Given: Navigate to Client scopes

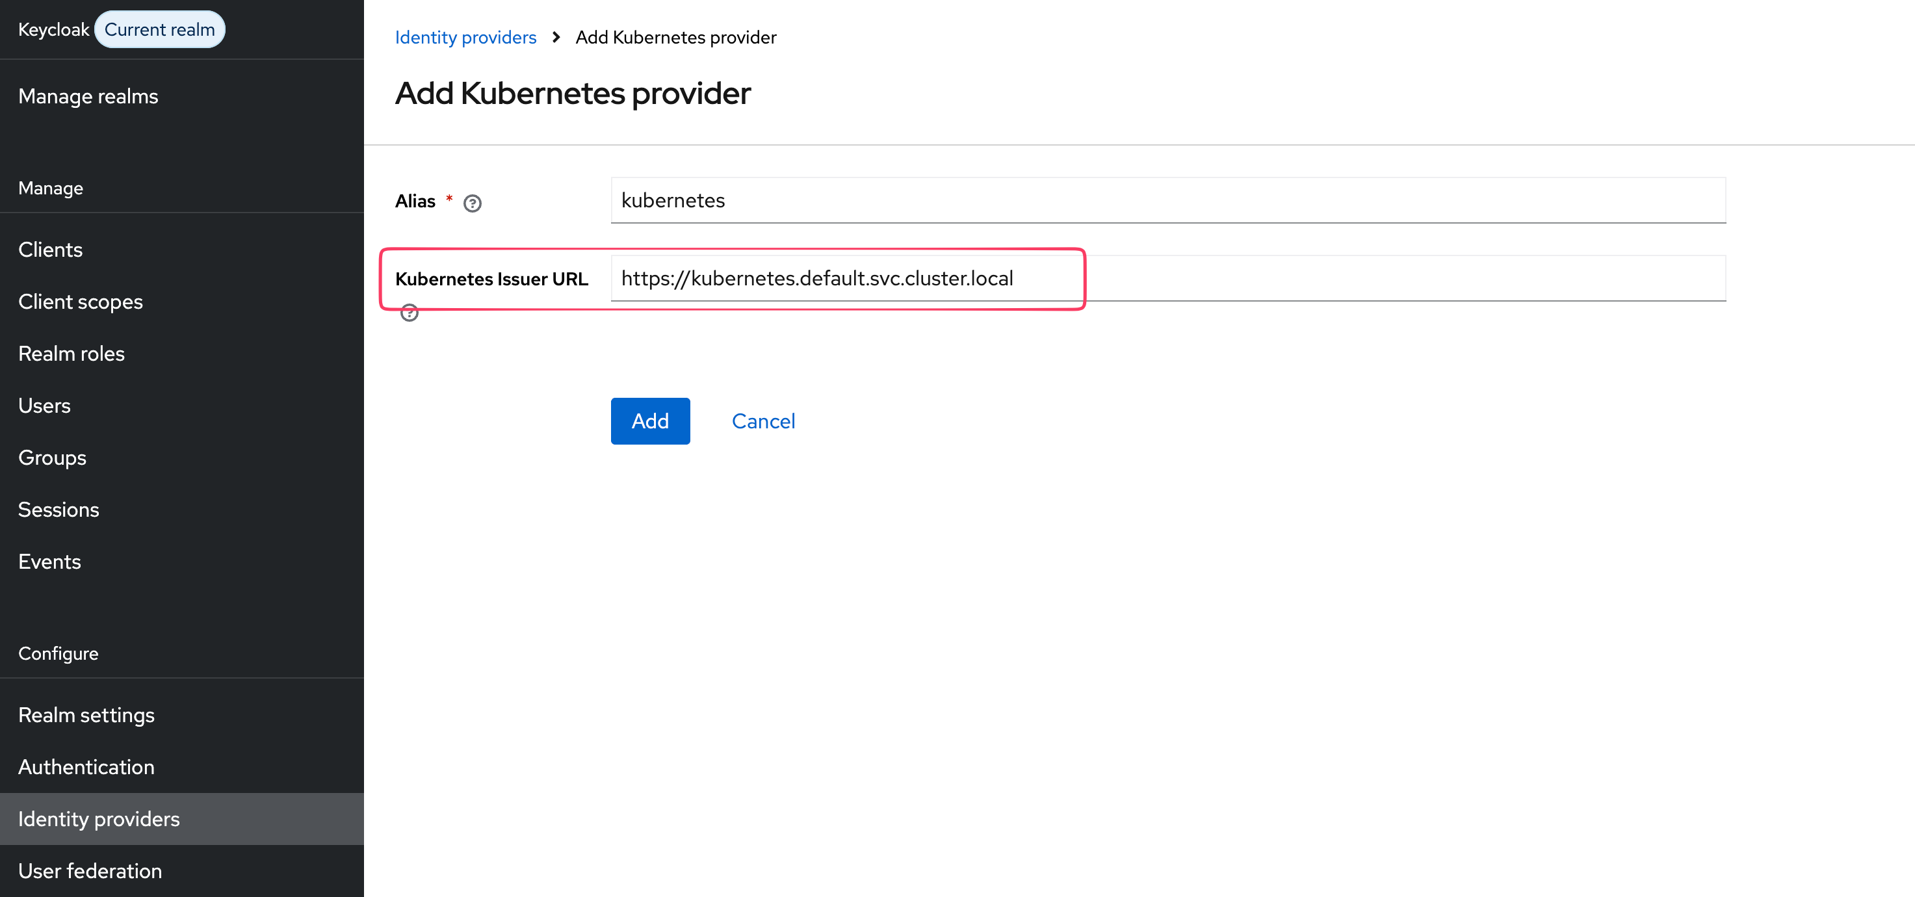Looking at the screenshot, I should pyautogui.click(x=81, y=301).
